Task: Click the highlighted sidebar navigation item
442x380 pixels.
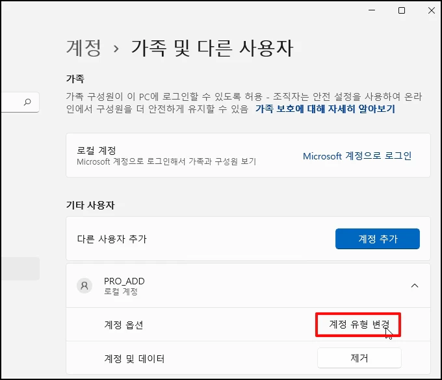Action: (20, 269)
